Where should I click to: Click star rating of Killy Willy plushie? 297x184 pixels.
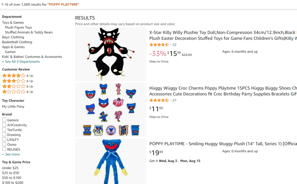tap(159, 45)
